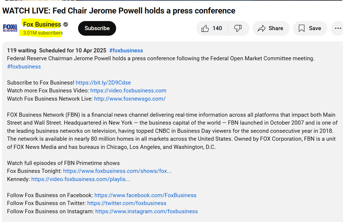Share the video
Image resolution: width=343 pixels, height=222 pixels.
[x=271, y=28]
